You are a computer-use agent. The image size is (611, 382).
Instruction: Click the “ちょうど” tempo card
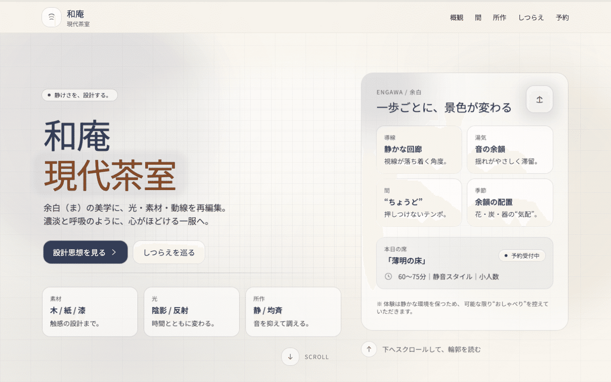[419, 202]
